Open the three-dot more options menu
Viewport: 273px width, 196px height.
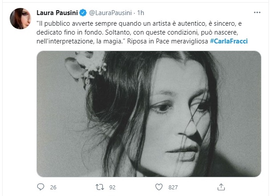click(x=257, y=12)
